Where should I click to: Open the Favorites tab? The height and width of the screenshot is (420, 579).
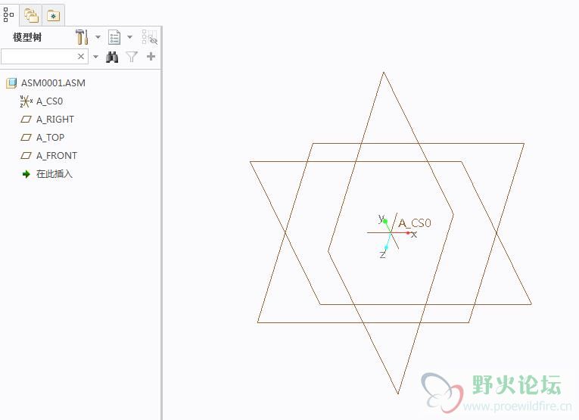(x=54, y=15)
